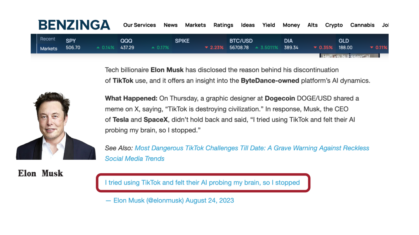The image size is (419, 235).
Task: Select Ideas in the navigation bar
Action: pos(248,25)
